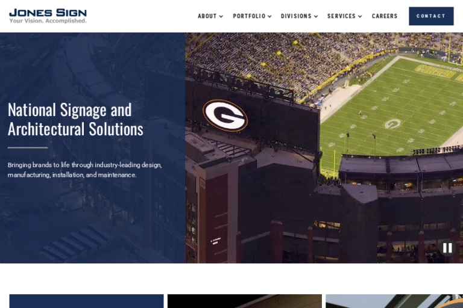Select the dark blue card at bottom left
Screen dimensions: 463x308
click(x=86, y=301)
